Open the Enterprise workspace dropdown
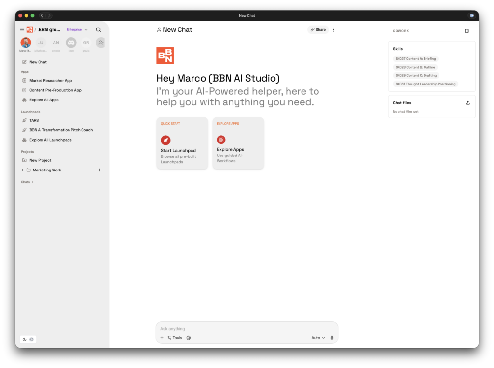 77,29
